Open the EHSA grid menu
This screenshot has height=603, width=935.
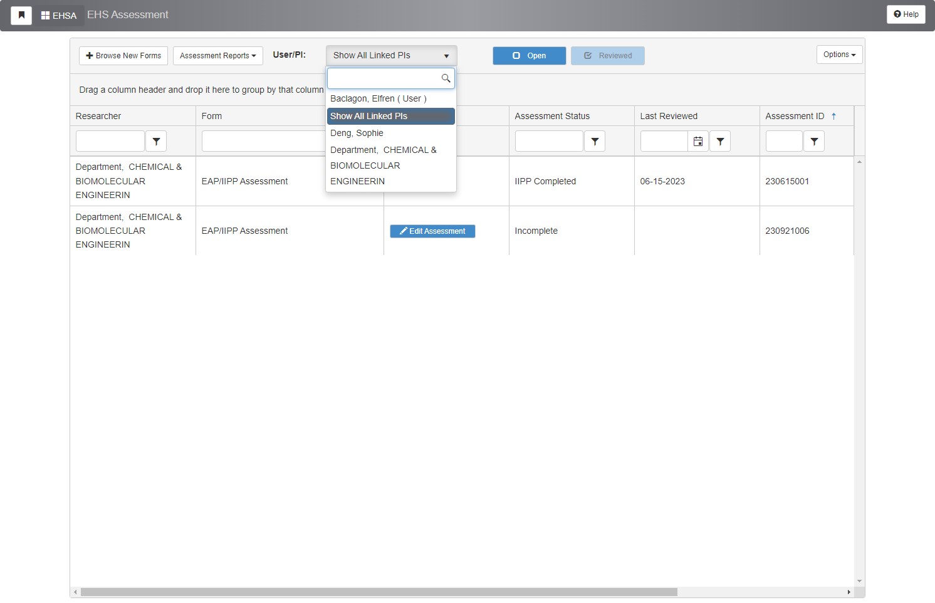coord(59,15)
